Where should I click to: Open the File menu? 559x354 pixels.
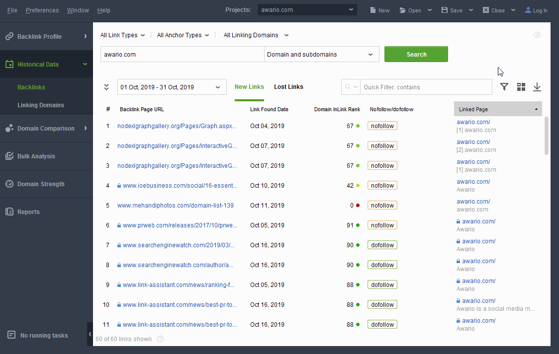(12, 10)
